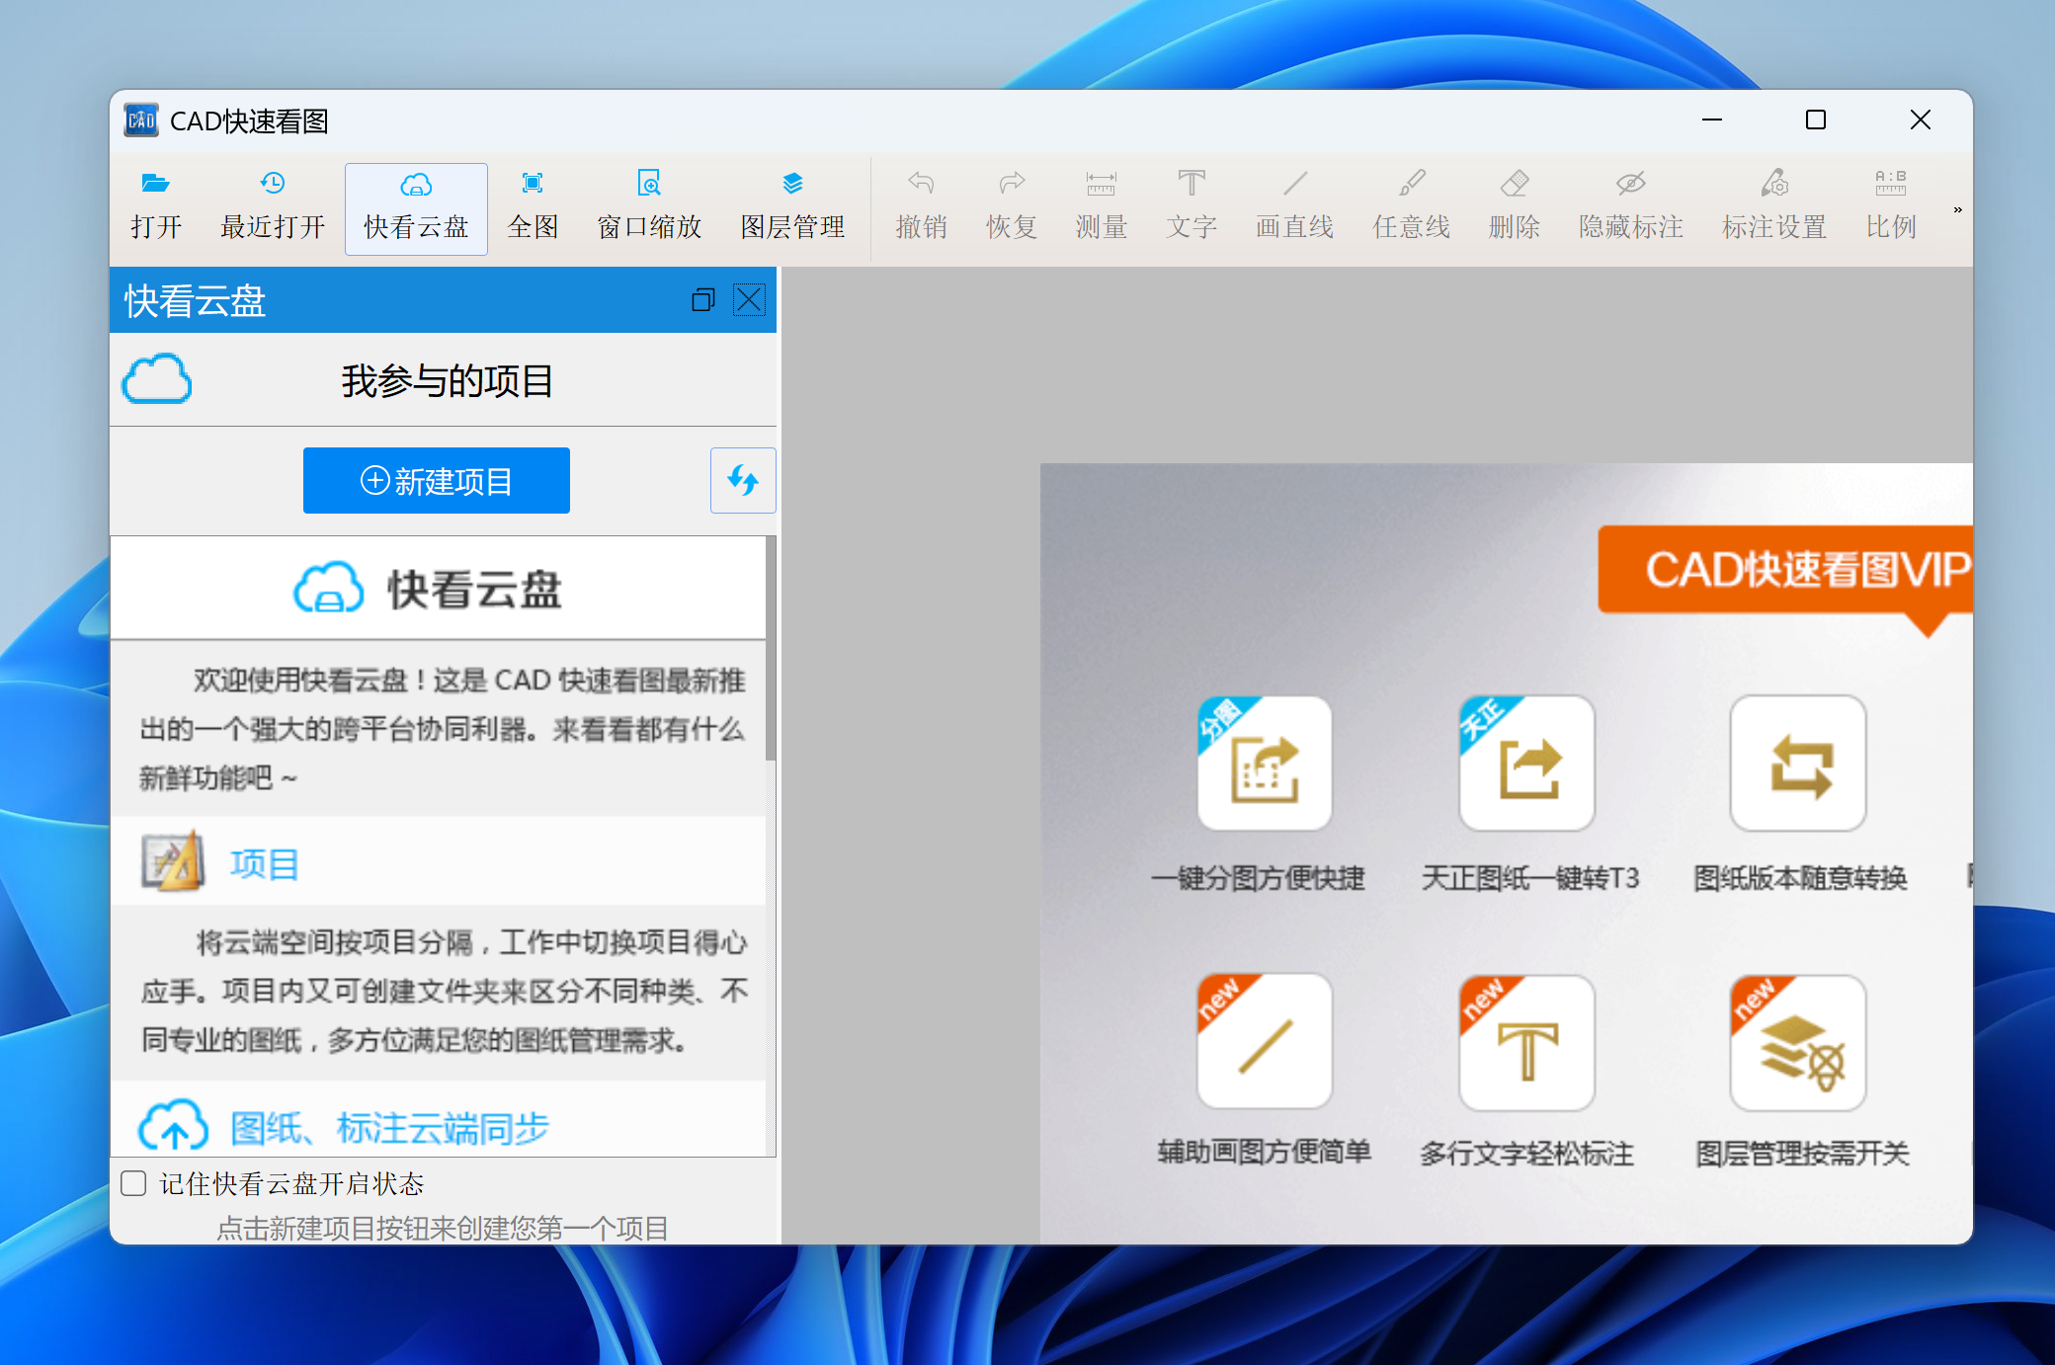Click the 我参与的项目 title text
This screenshot has height=1365, width=2055.
447,380
